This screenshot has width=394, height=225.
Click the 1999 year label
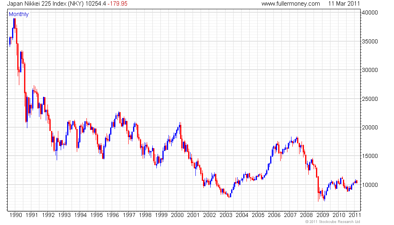click(161, 215)
